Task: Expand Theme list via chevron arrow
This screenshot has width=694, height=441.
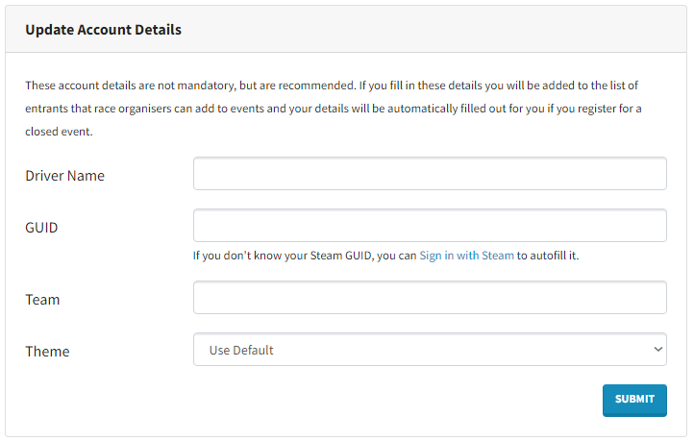Action: (x=657, y=350)
